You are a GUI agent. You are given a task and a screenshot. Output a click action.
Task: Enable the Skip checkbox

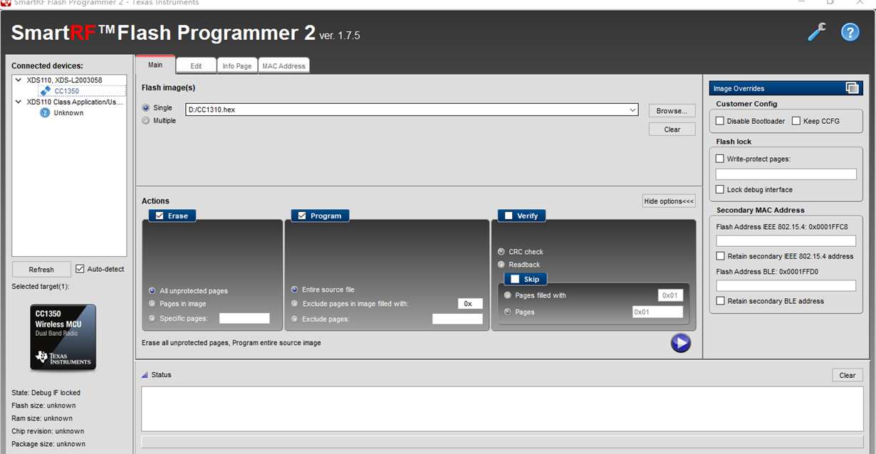tap(515, 279)
